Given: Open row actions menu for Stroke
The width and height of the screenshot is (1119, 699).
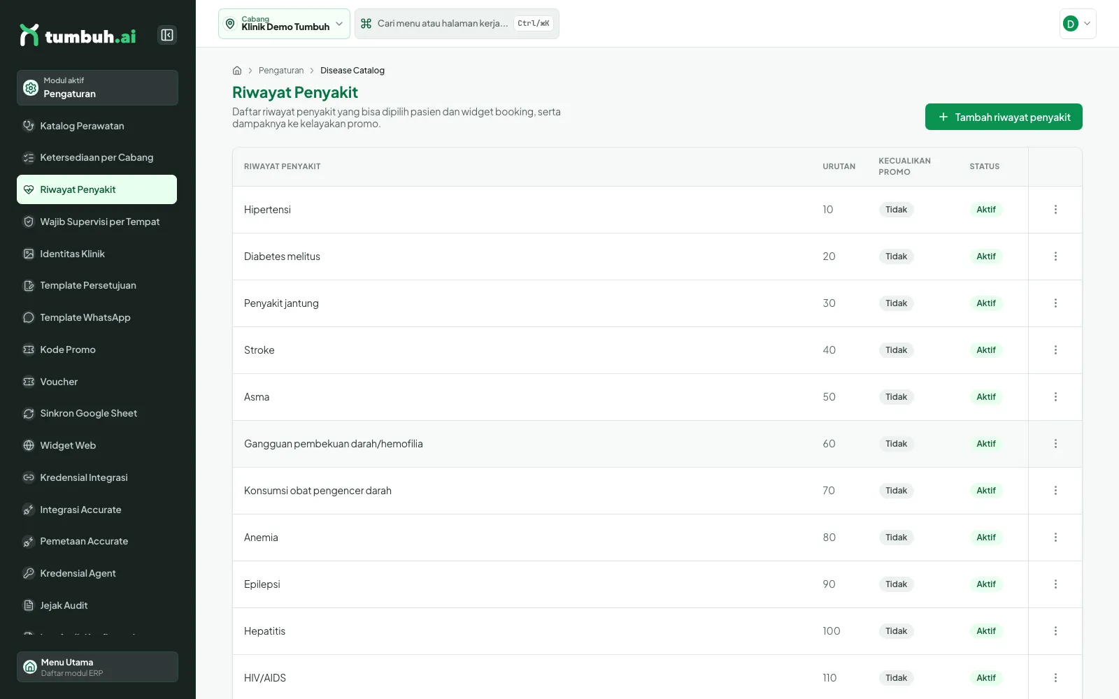Looking at the screenshot, I should [1055, 350].
